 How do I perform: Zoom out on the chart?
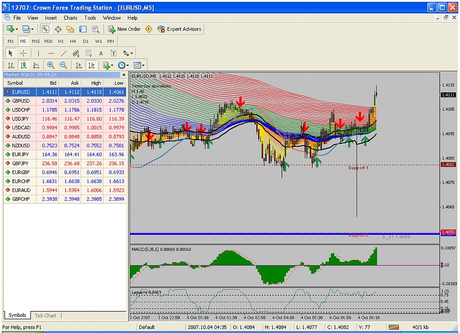click(63, 65)
